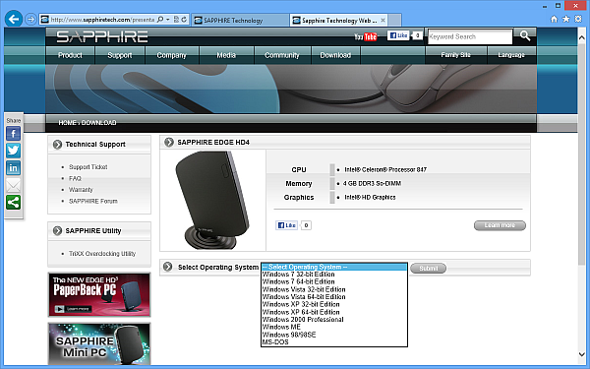Click the Keyword Search input field

(x=470, y=36)
